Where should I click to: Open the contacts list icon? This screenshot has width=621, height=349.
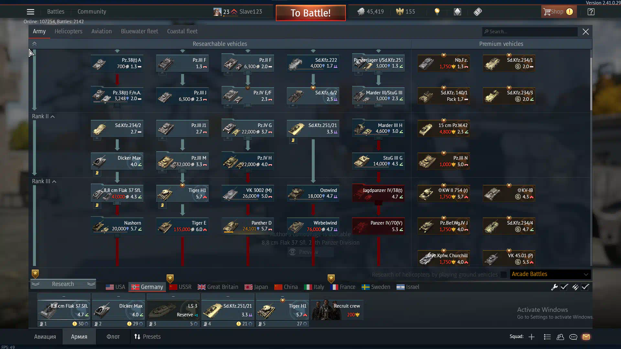[x=547, y=337]
